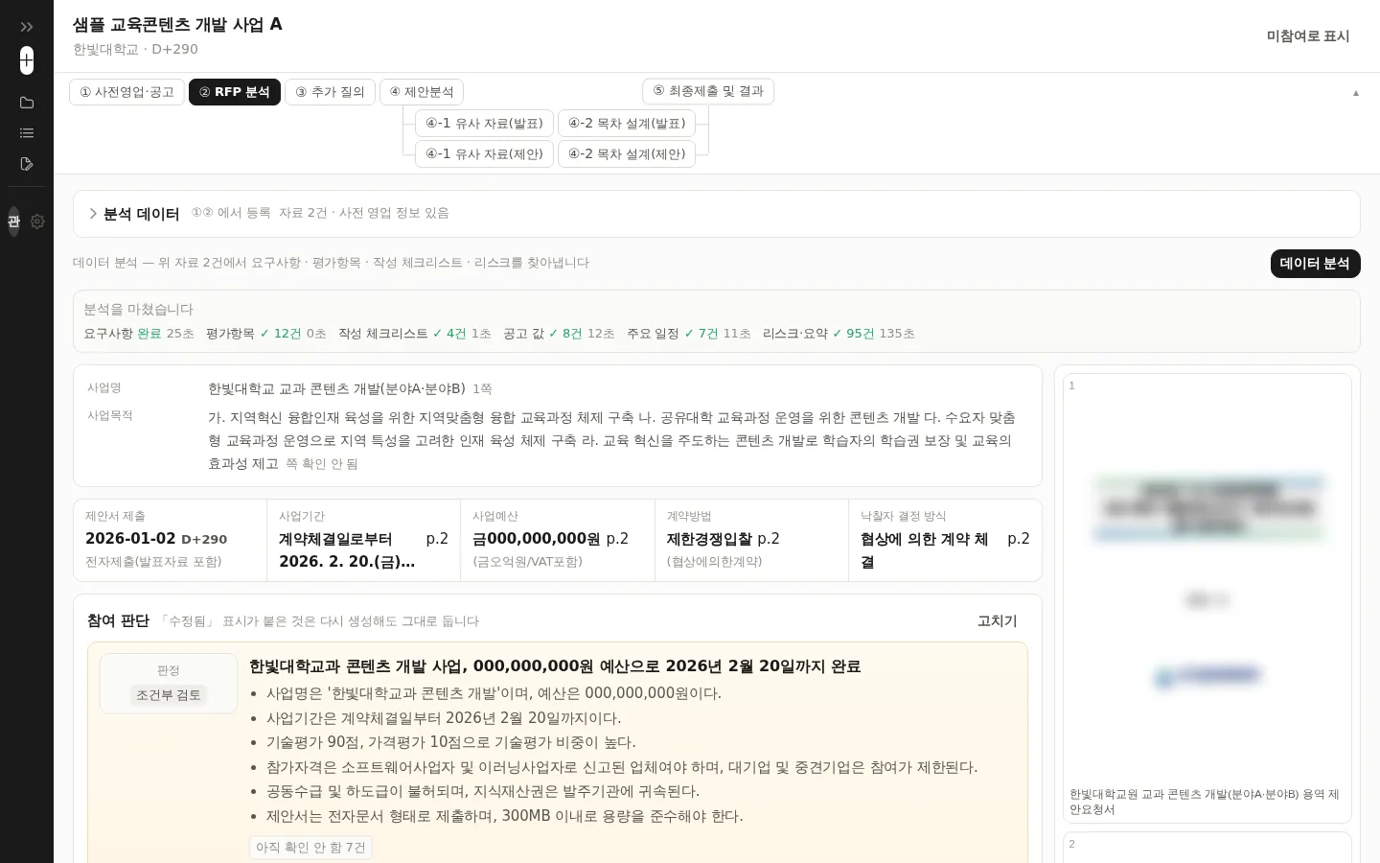Click the 요구사항 완료 status
Viewport: 1380px width, 863px height.
[139, 334]
